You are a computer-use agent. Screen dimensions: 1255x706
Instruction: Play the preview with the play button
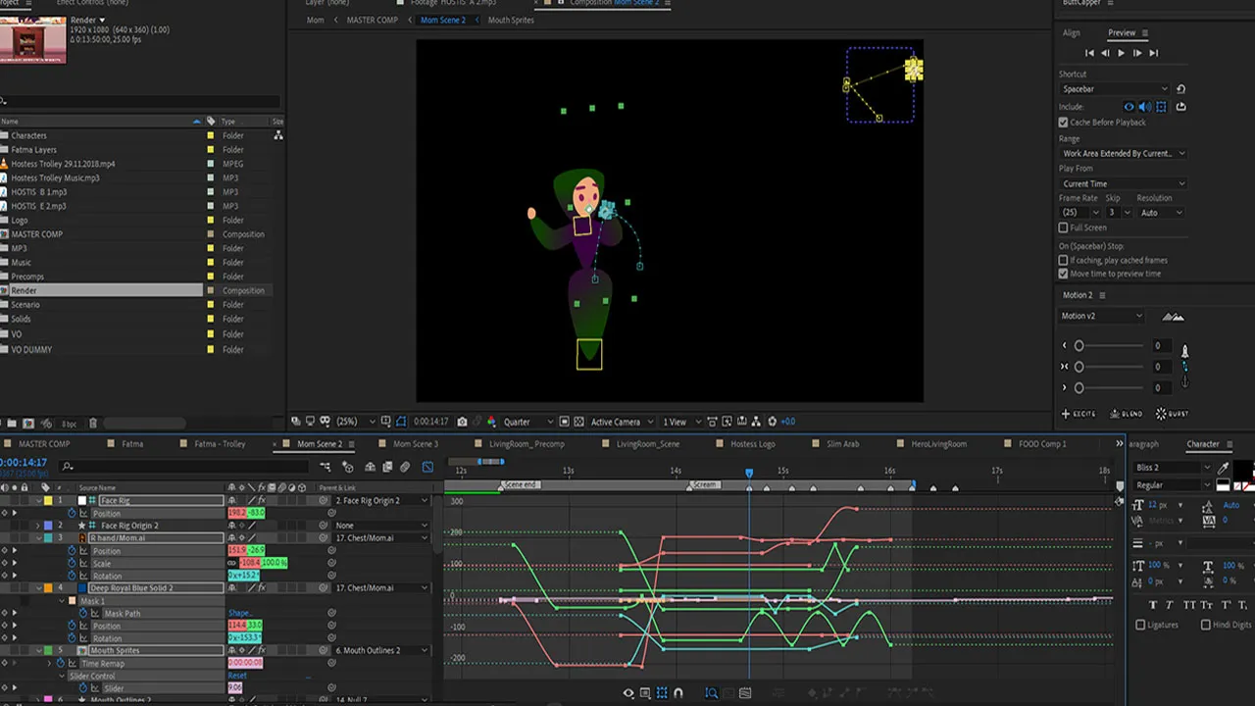click(x=1121, y=53)
